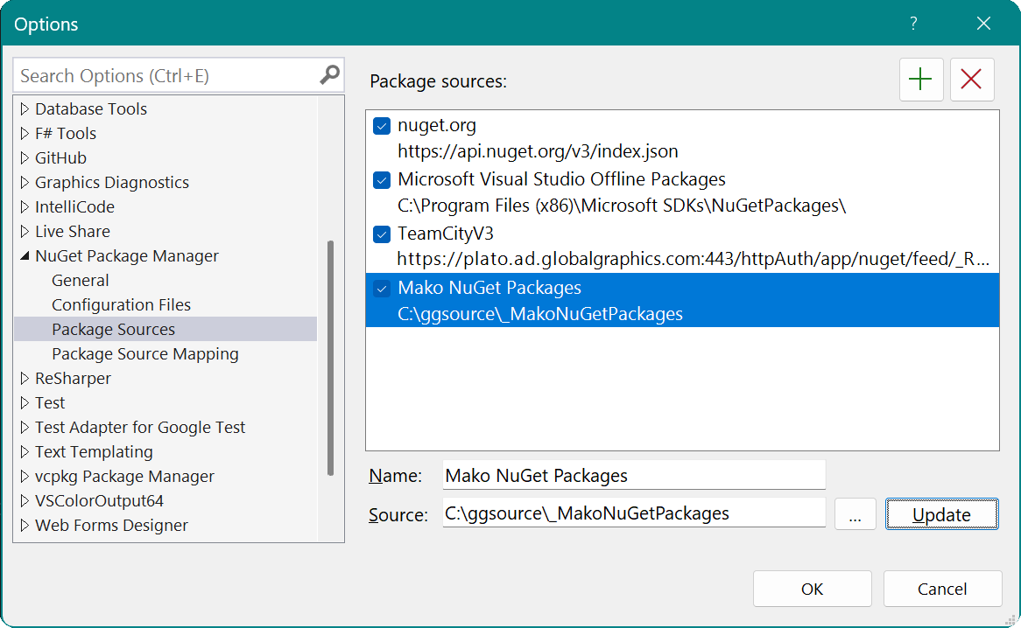Disable the TeamCityV3 package source
Image resolution: width=1021 pixels, height=628 pixels.
pos(382,234)
